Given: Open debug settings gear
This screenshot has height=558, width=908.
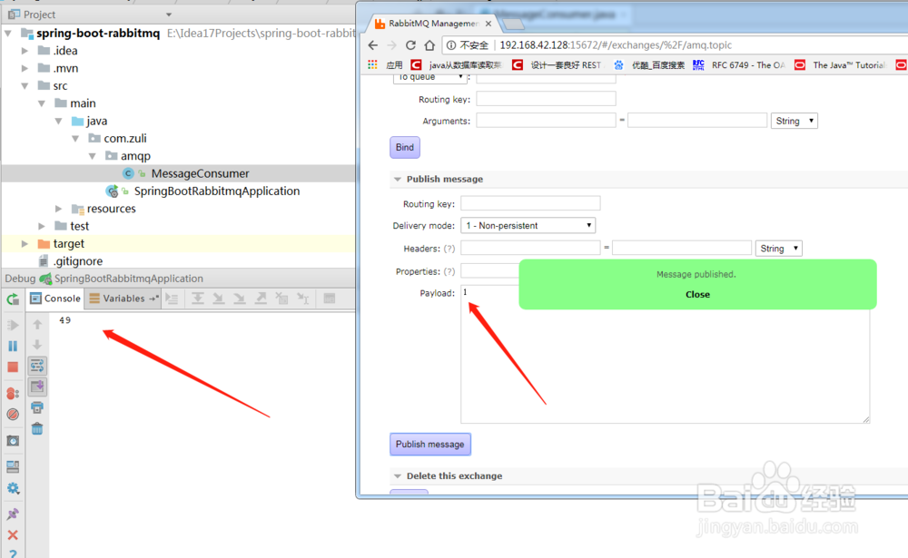Looking at the screenshot, I should tap(13, 488).
